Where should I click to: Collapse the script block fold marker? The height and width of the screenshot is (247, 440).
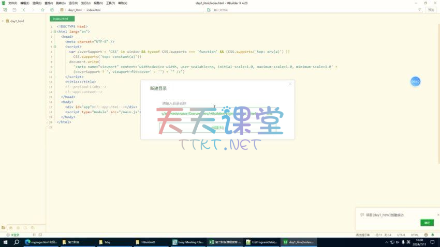click(55, 47)
